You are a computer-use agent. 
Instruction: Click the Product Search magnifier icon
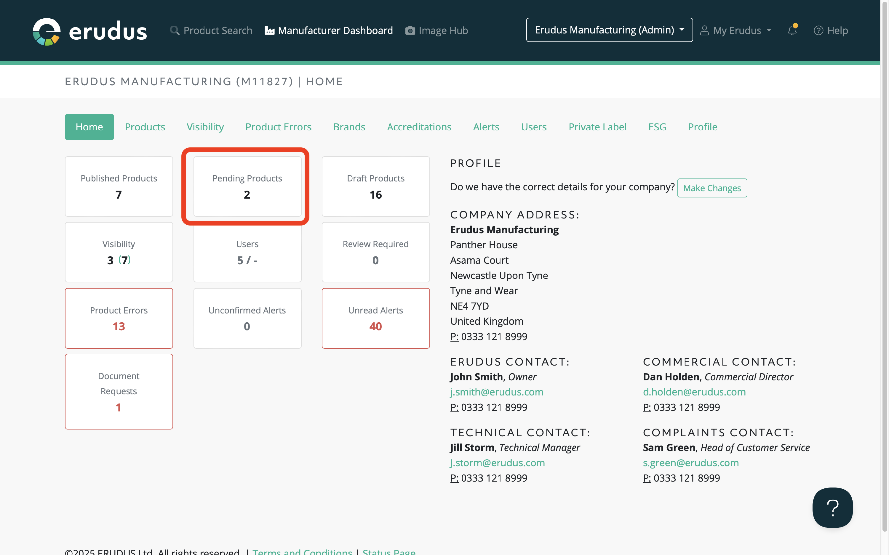[175, 30]
